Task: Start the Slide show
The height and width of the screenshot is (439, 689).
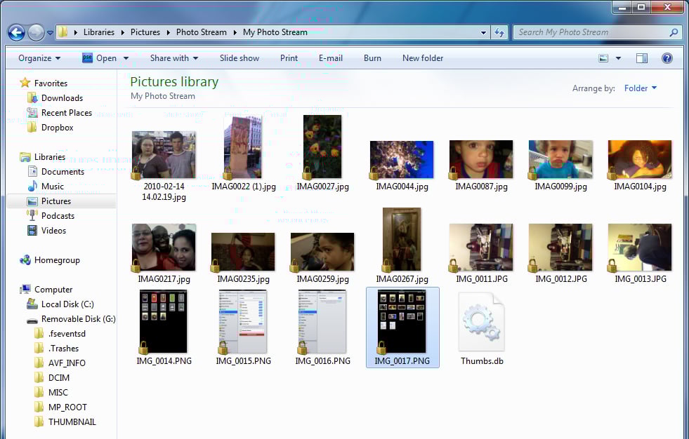Action: pos(239,58)
